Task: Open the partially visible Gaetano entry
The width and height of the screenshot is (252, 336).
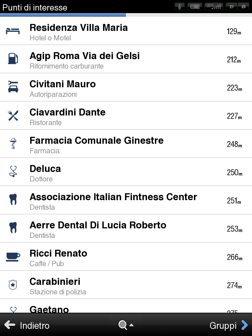Action: (x=126, y=306)
